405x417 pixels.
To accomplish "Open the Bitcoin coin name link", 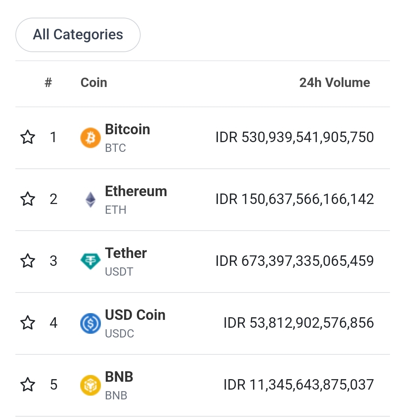I will tap(127, 130).
